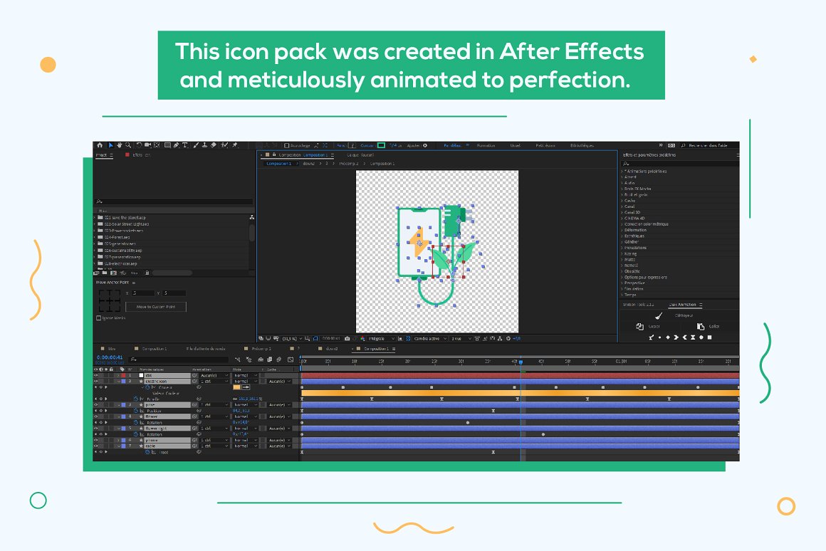Select the Selection arrow tool
The image size is (826, 551).
coord(110,145)
